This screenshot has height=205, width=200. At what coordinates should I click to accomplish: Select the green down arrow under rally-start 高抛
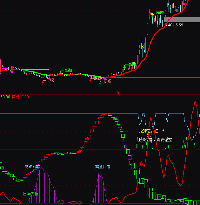(124, 67)
